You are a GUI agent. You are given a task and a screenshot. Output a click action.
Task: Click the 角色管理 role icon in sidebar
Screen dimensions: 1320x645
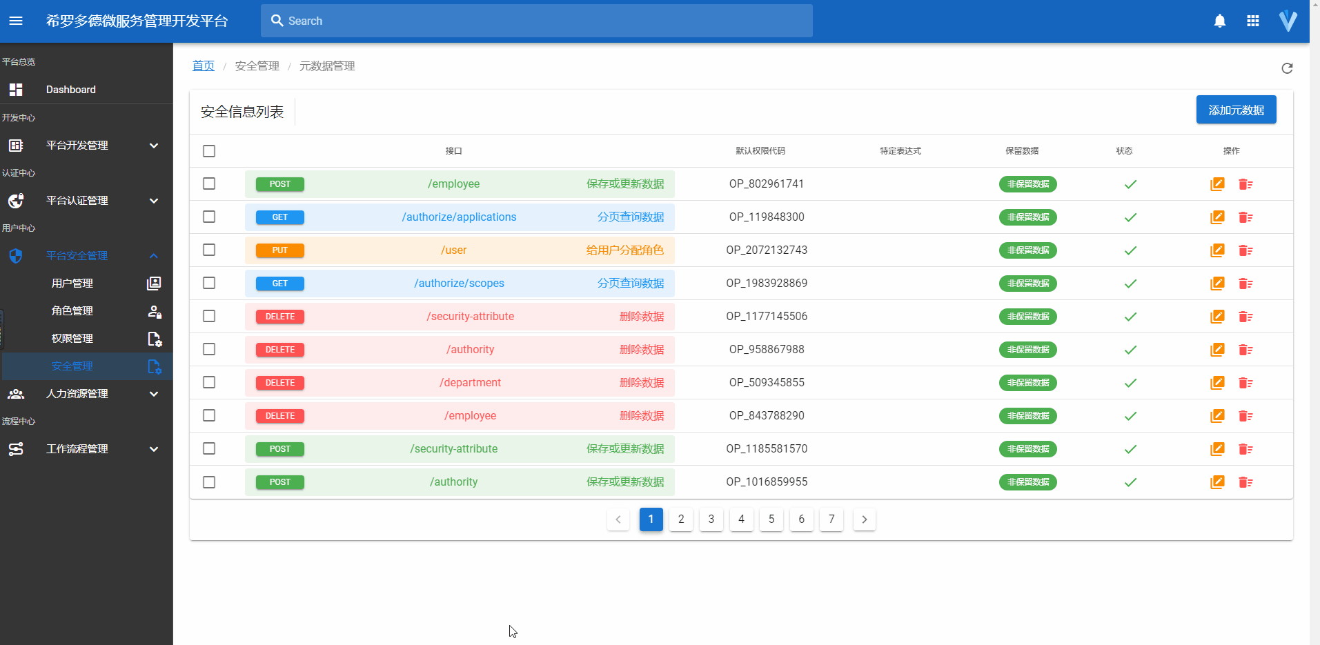(x=154, y=311)
